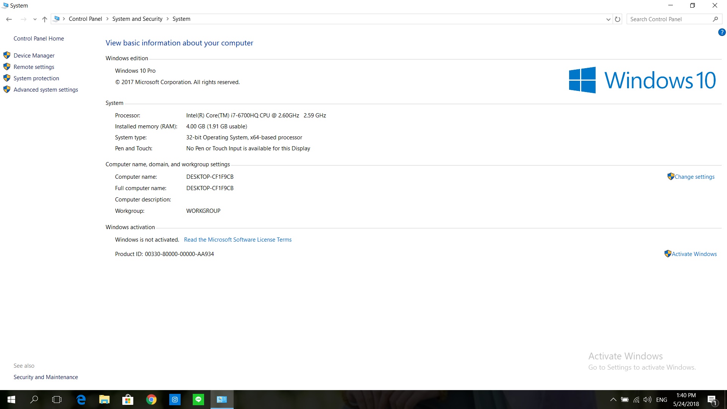Select Control Panel in the breadcrumb

click(x=85, y=19)
